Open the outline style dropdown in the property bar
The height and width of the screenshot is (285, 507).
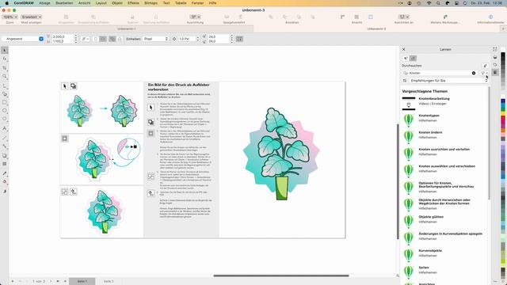pos(86,39)
